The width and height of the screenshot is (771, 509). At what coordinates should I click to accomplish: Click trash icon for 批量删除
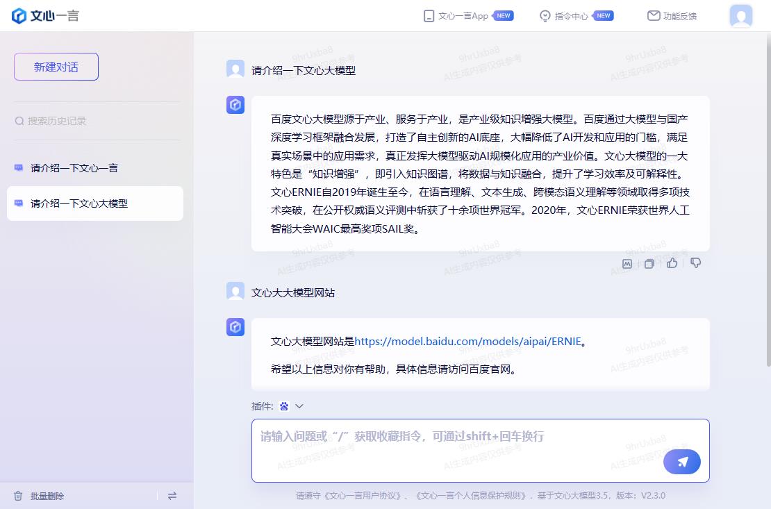point(18,496)
